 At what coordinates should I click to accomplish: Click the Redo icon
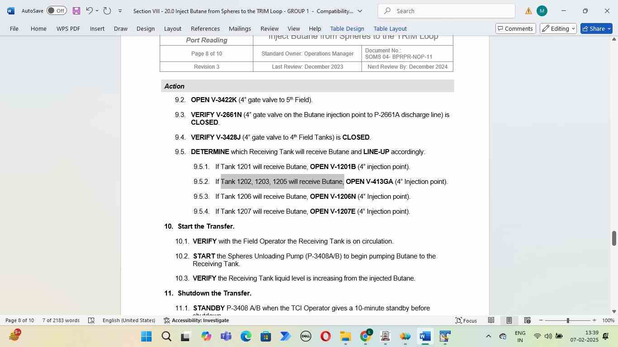pos(107,10)
